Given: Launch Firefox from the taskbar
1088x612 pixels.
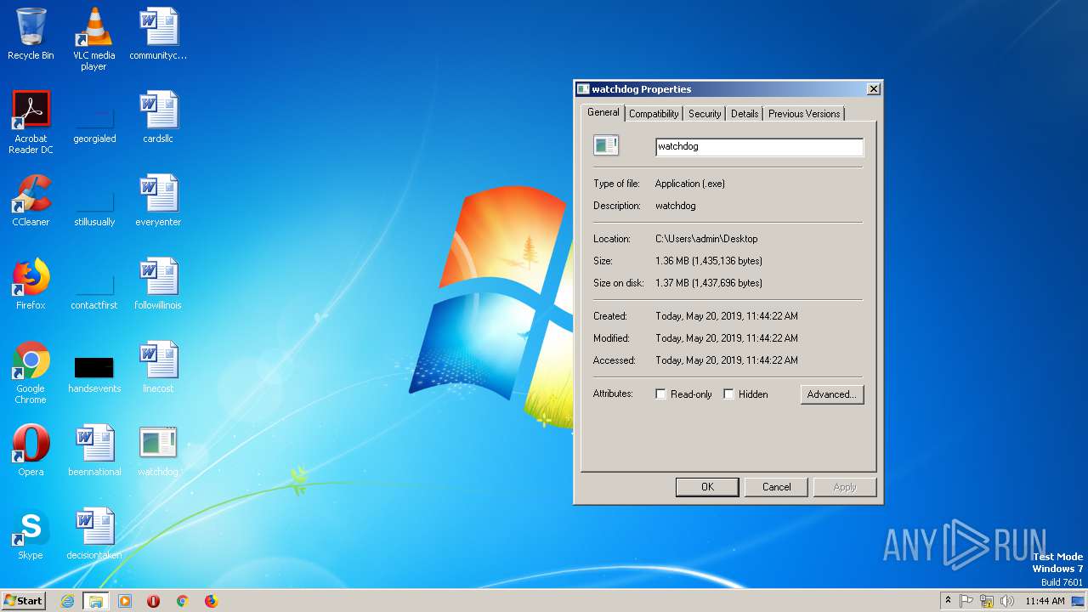Looking at the screenshot, I should [211, 601].
